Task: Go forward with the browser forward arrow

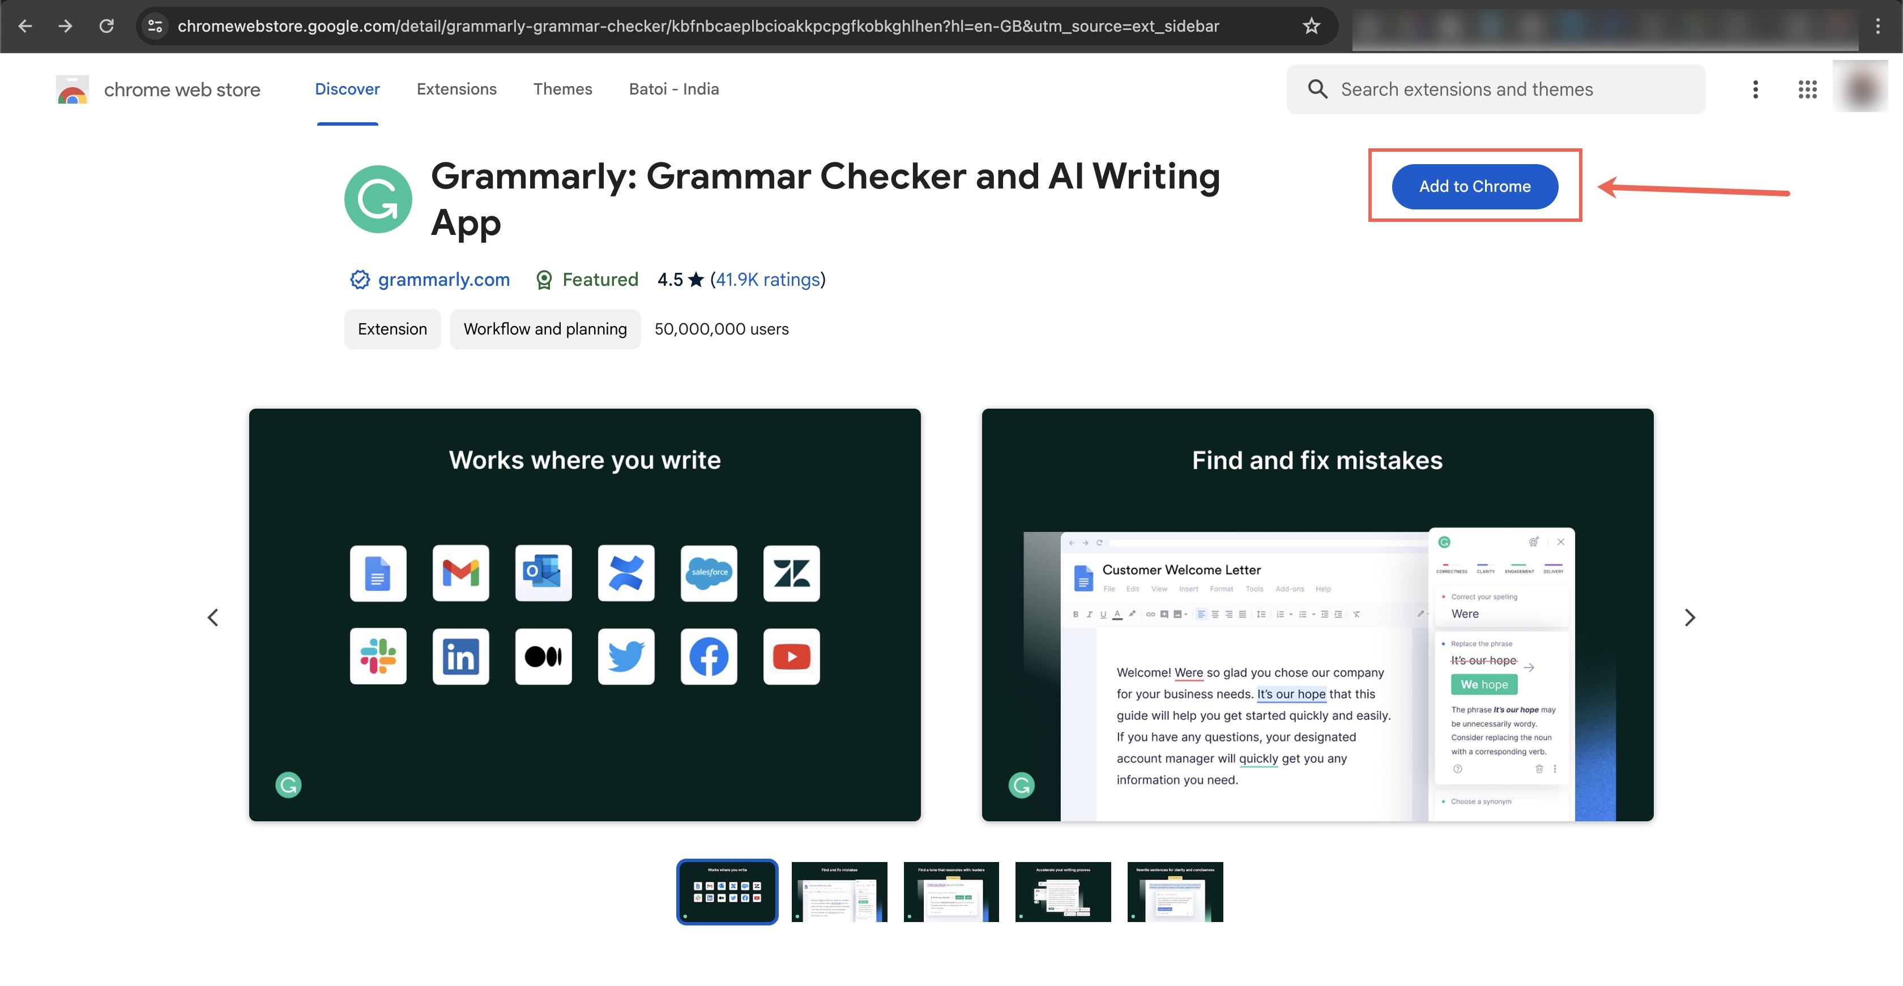Action: [66, 26]
